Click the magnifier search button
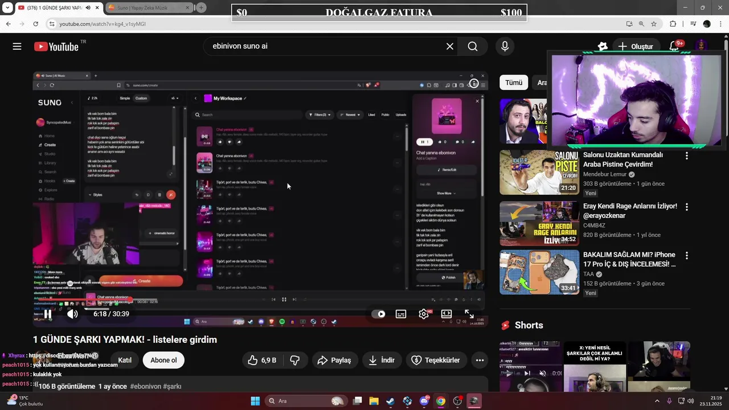Image resolution: width=729 pixels, height=410 pixels. tap(473, 46)
